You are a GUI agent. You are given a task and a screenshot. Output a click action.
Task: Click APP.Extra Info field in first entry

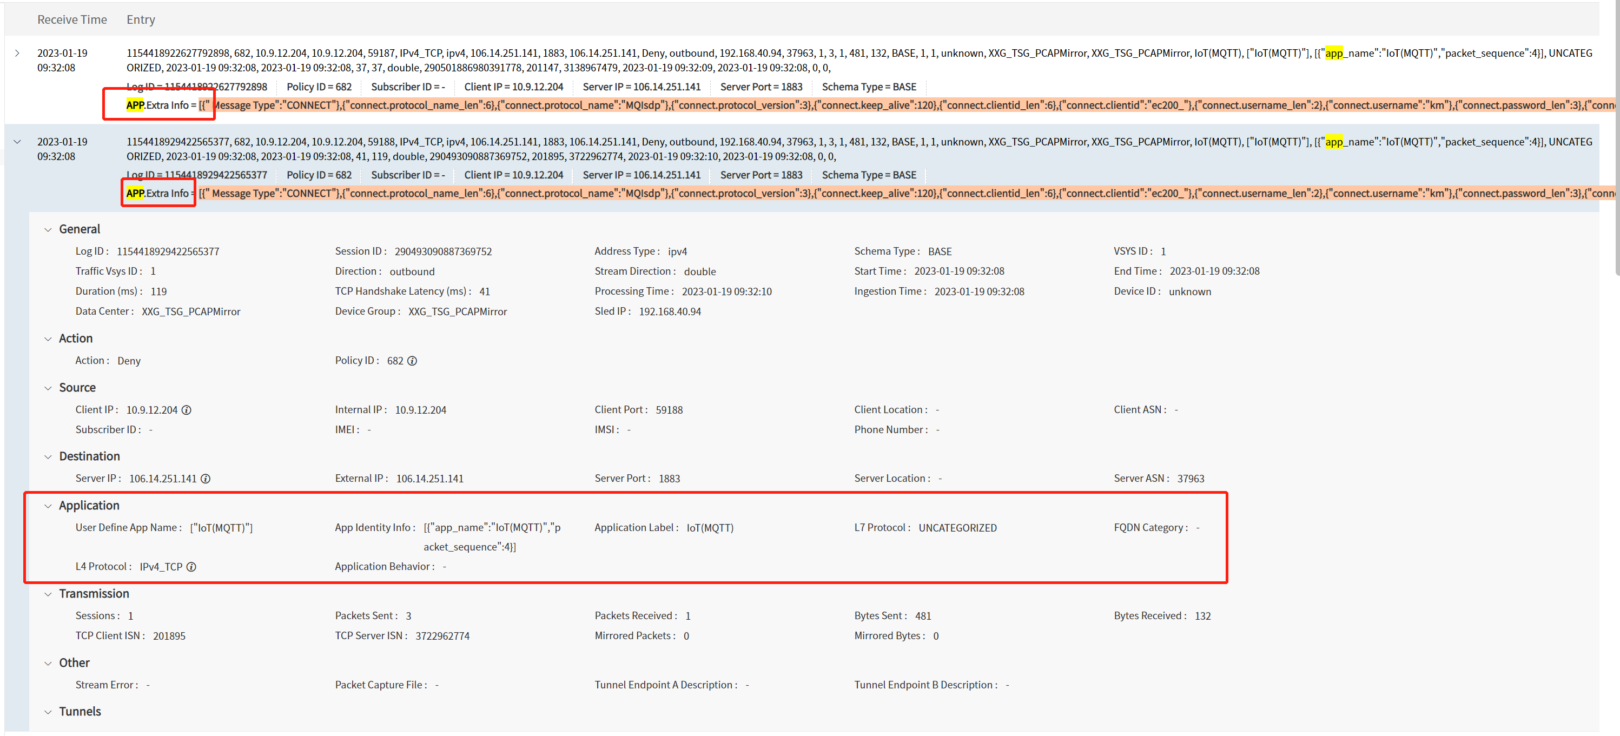161,105
